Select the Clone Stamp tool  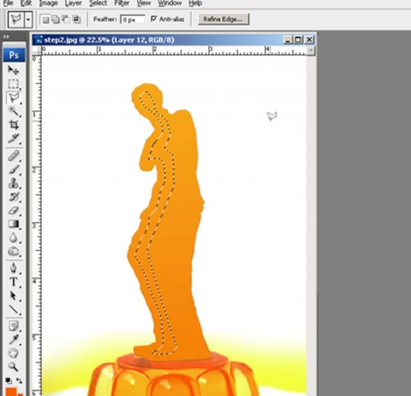(13, 183)
